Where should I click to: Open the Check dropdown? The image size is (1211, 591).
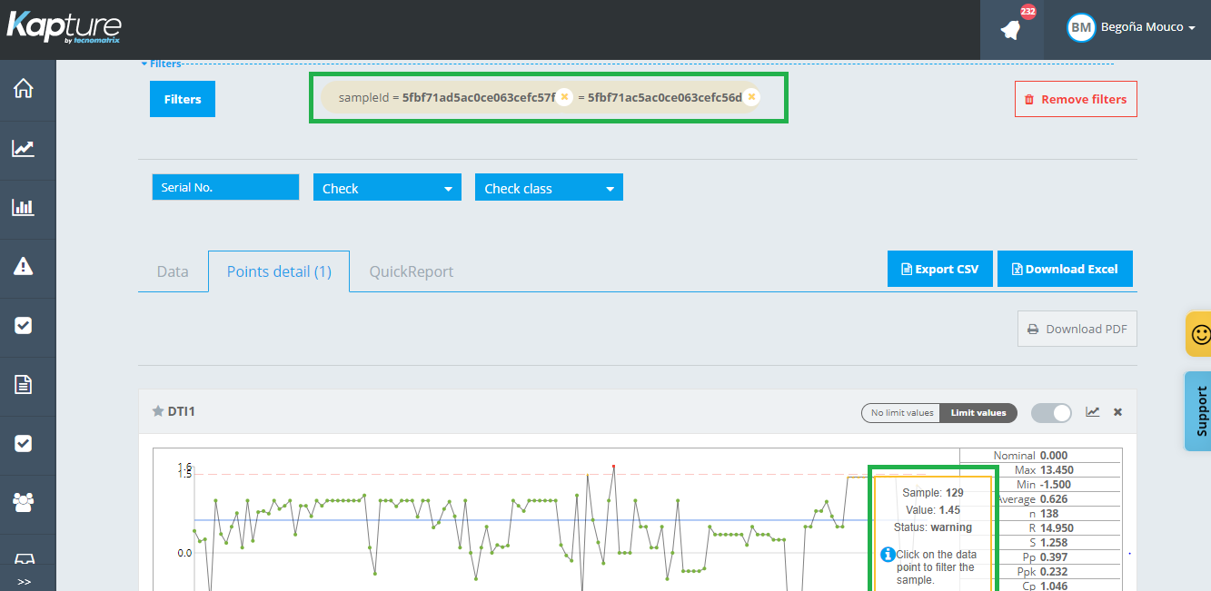point(386,188)
